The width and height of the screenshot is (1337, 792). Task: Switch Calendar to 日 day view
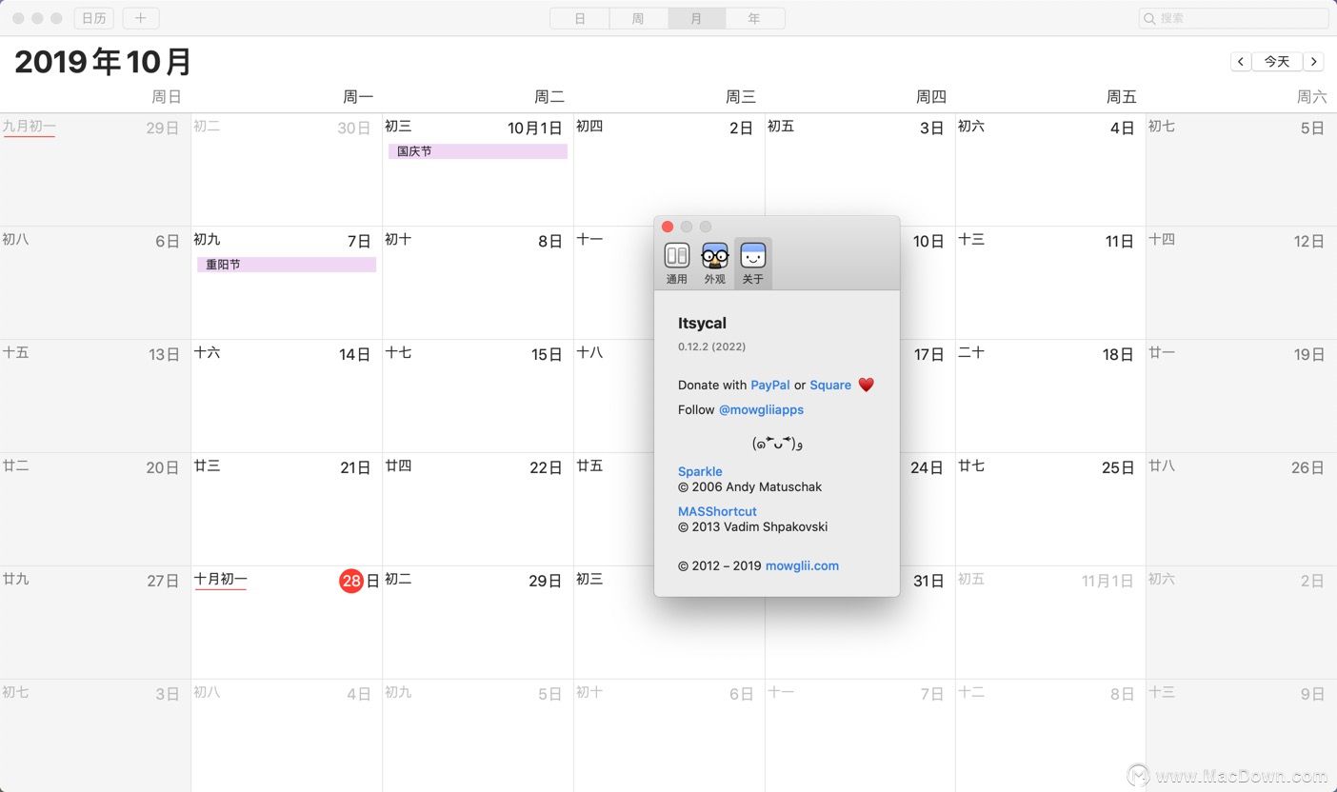point(580,18)
